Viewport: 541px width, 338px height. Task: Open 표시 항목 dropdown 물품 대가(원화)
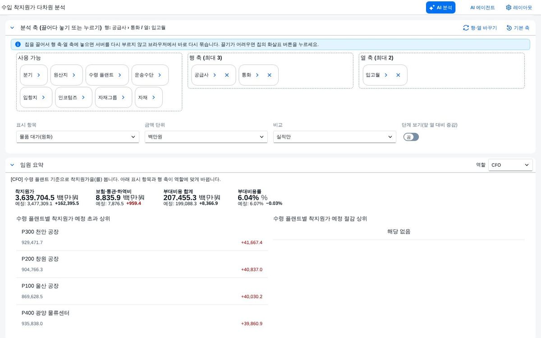[x=78, y=137]
